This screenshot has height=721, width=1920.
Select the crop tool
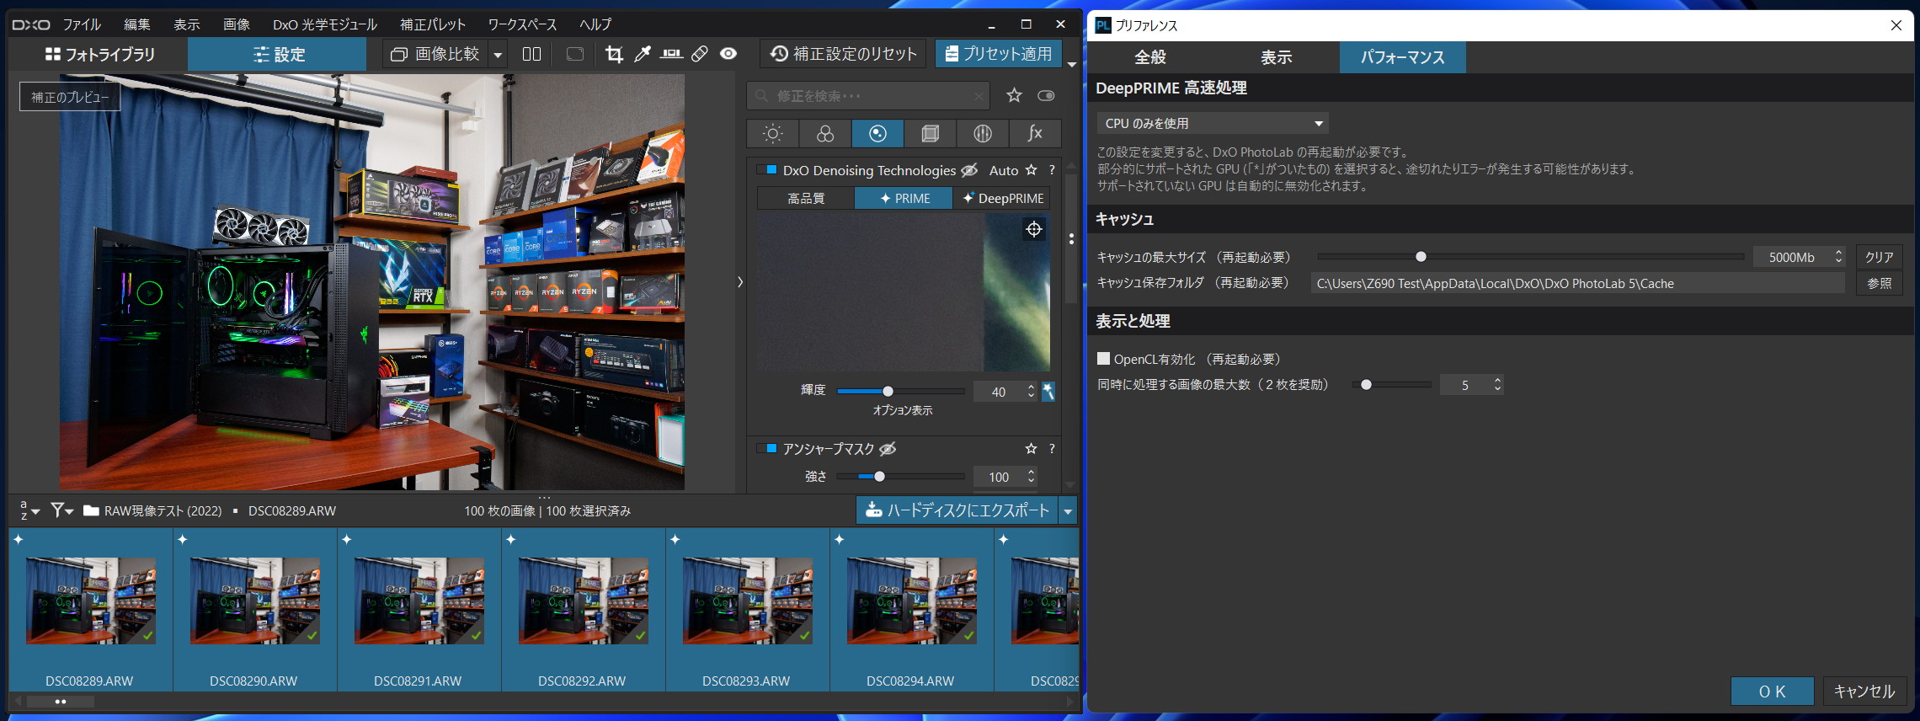click(614, 54)
